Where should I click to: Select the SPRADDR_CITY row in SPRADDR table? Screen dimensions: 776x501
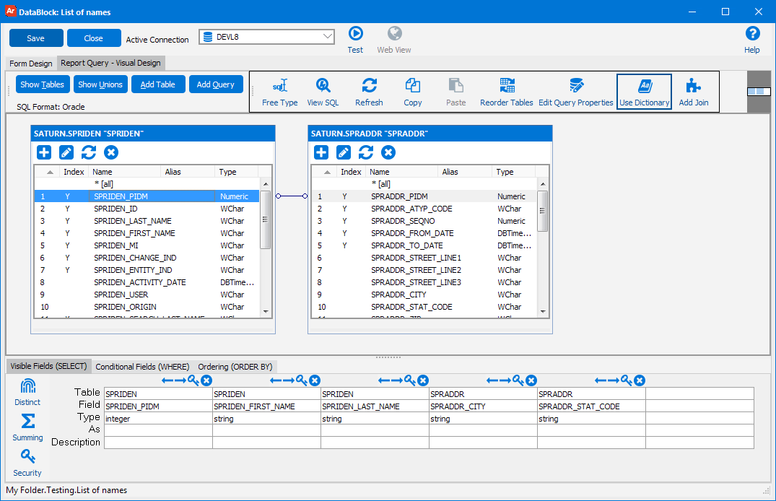(x=424, y=295)
